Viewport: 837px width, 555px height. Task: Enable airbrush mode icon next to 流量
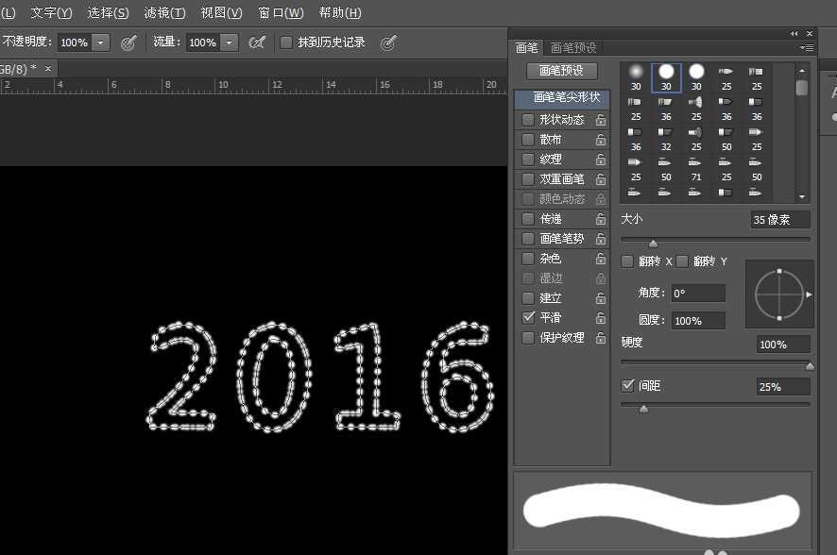256,42
